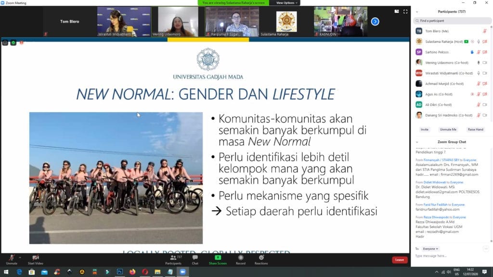This screenshot has height=277, width=493.
Task: Start Video in Zoom toolbar
Action: tap(35, 260)
